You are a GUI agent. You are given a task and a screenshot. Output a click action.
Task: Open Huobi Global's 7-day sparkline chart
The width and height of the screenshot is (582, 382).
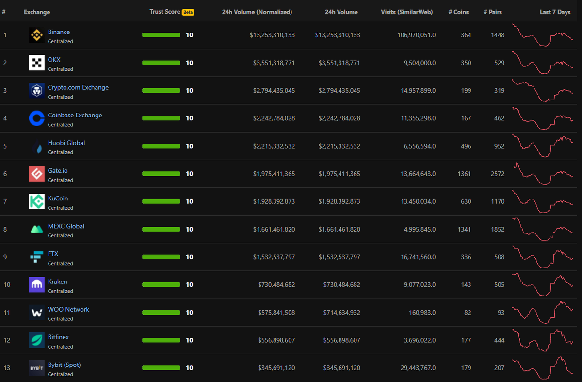pos(543,146)
